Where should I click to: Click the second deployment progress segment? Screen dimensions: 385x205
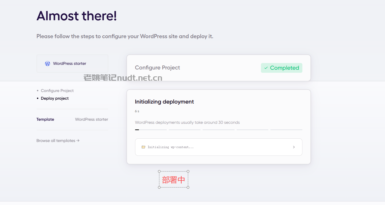click(x=185, y=130)
